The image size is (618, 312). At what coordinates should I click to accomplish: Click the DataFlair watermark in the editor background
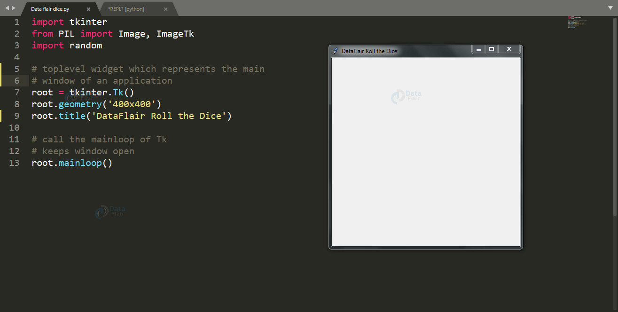point(110,212)
